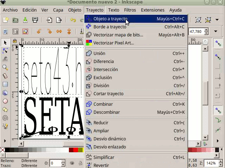The image size is (225, 168).
Task: Click Simplificar in the Trayecto menu
Action: coord(104,157)
